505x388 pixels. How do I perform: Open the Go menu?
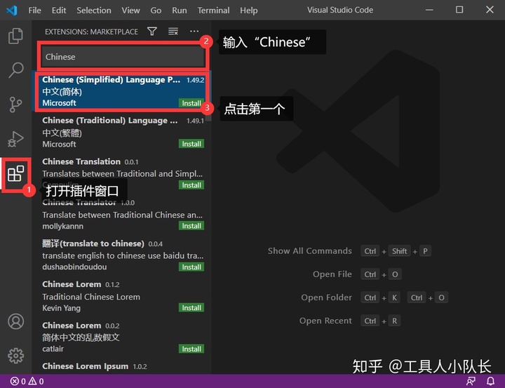[156, 11]
